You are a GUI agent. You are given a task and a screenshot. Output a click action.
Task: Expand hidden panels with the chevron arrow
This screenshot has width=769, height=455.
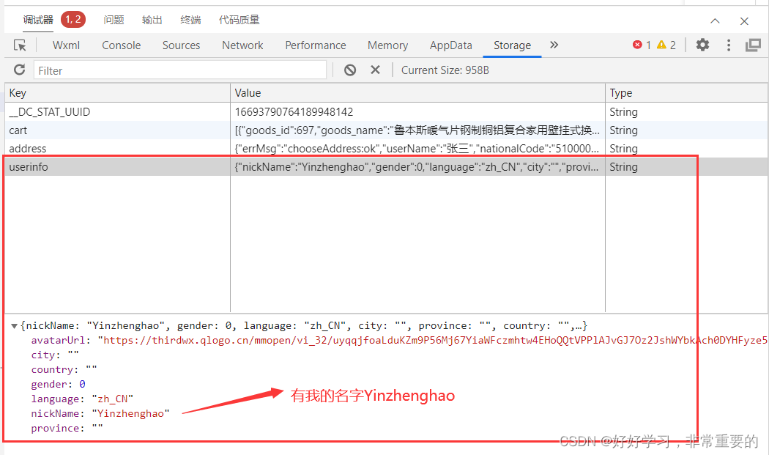[554, 45]
